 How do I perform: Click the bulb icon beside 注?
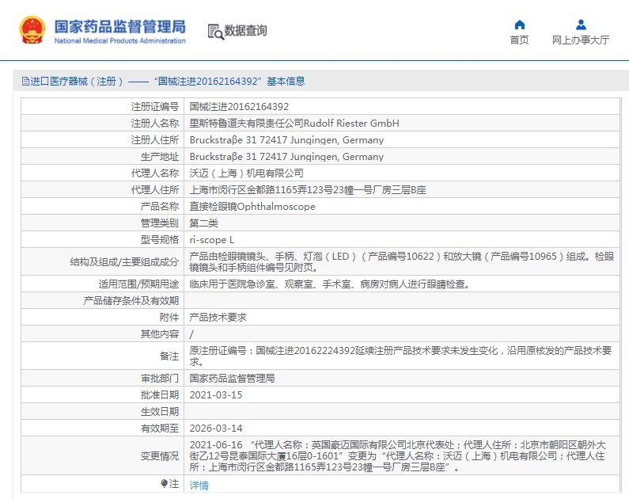pyautogui.click(x=164, y=483)
